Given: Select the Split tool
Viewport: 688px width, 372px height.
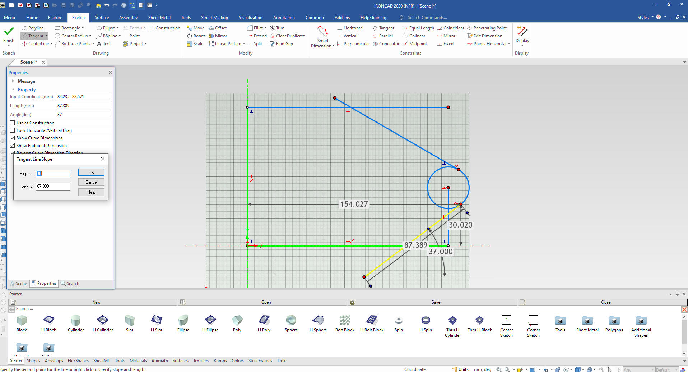Looking at the screenshot, I should click(x=255, y=44).
